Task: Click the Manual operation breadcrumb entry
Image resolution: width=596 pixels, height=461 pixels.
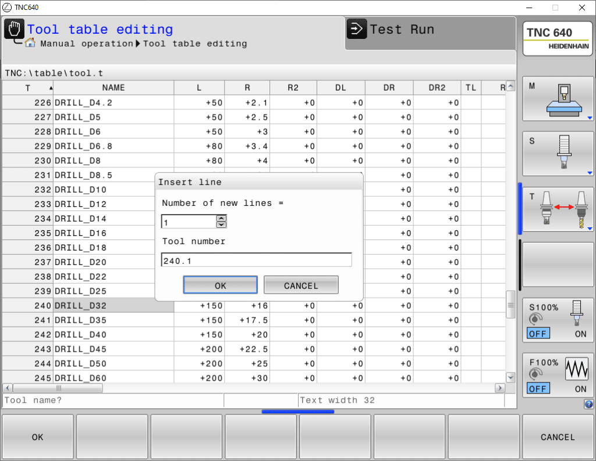Action: 87,44
